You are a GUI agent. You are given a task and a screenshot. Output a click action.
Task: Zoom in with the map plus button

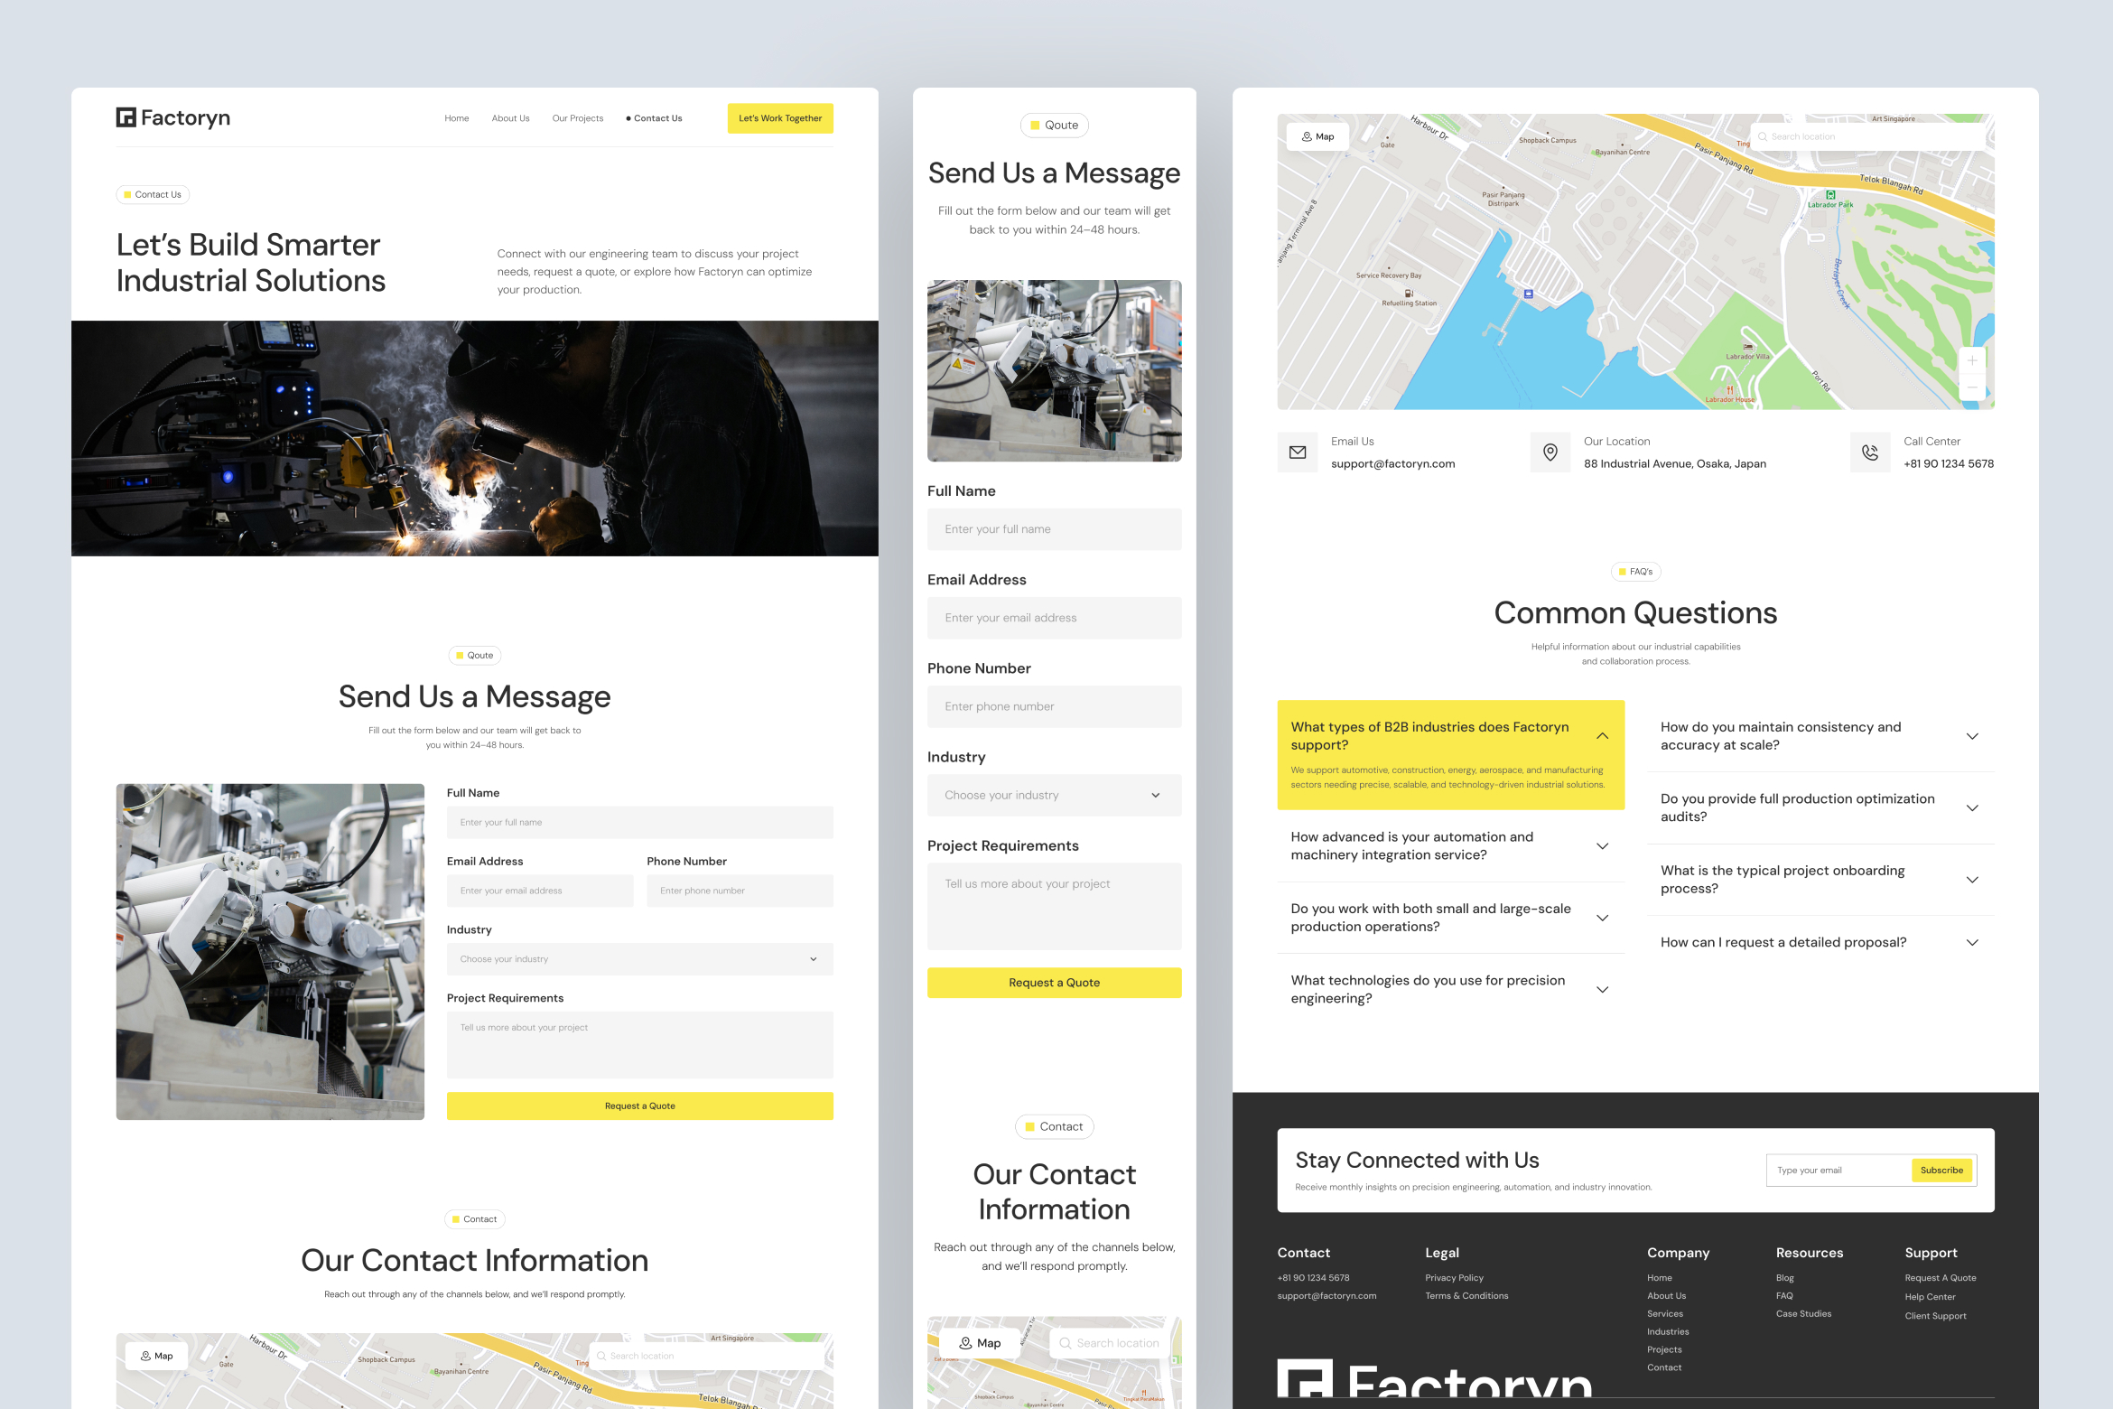[1972, 360]
